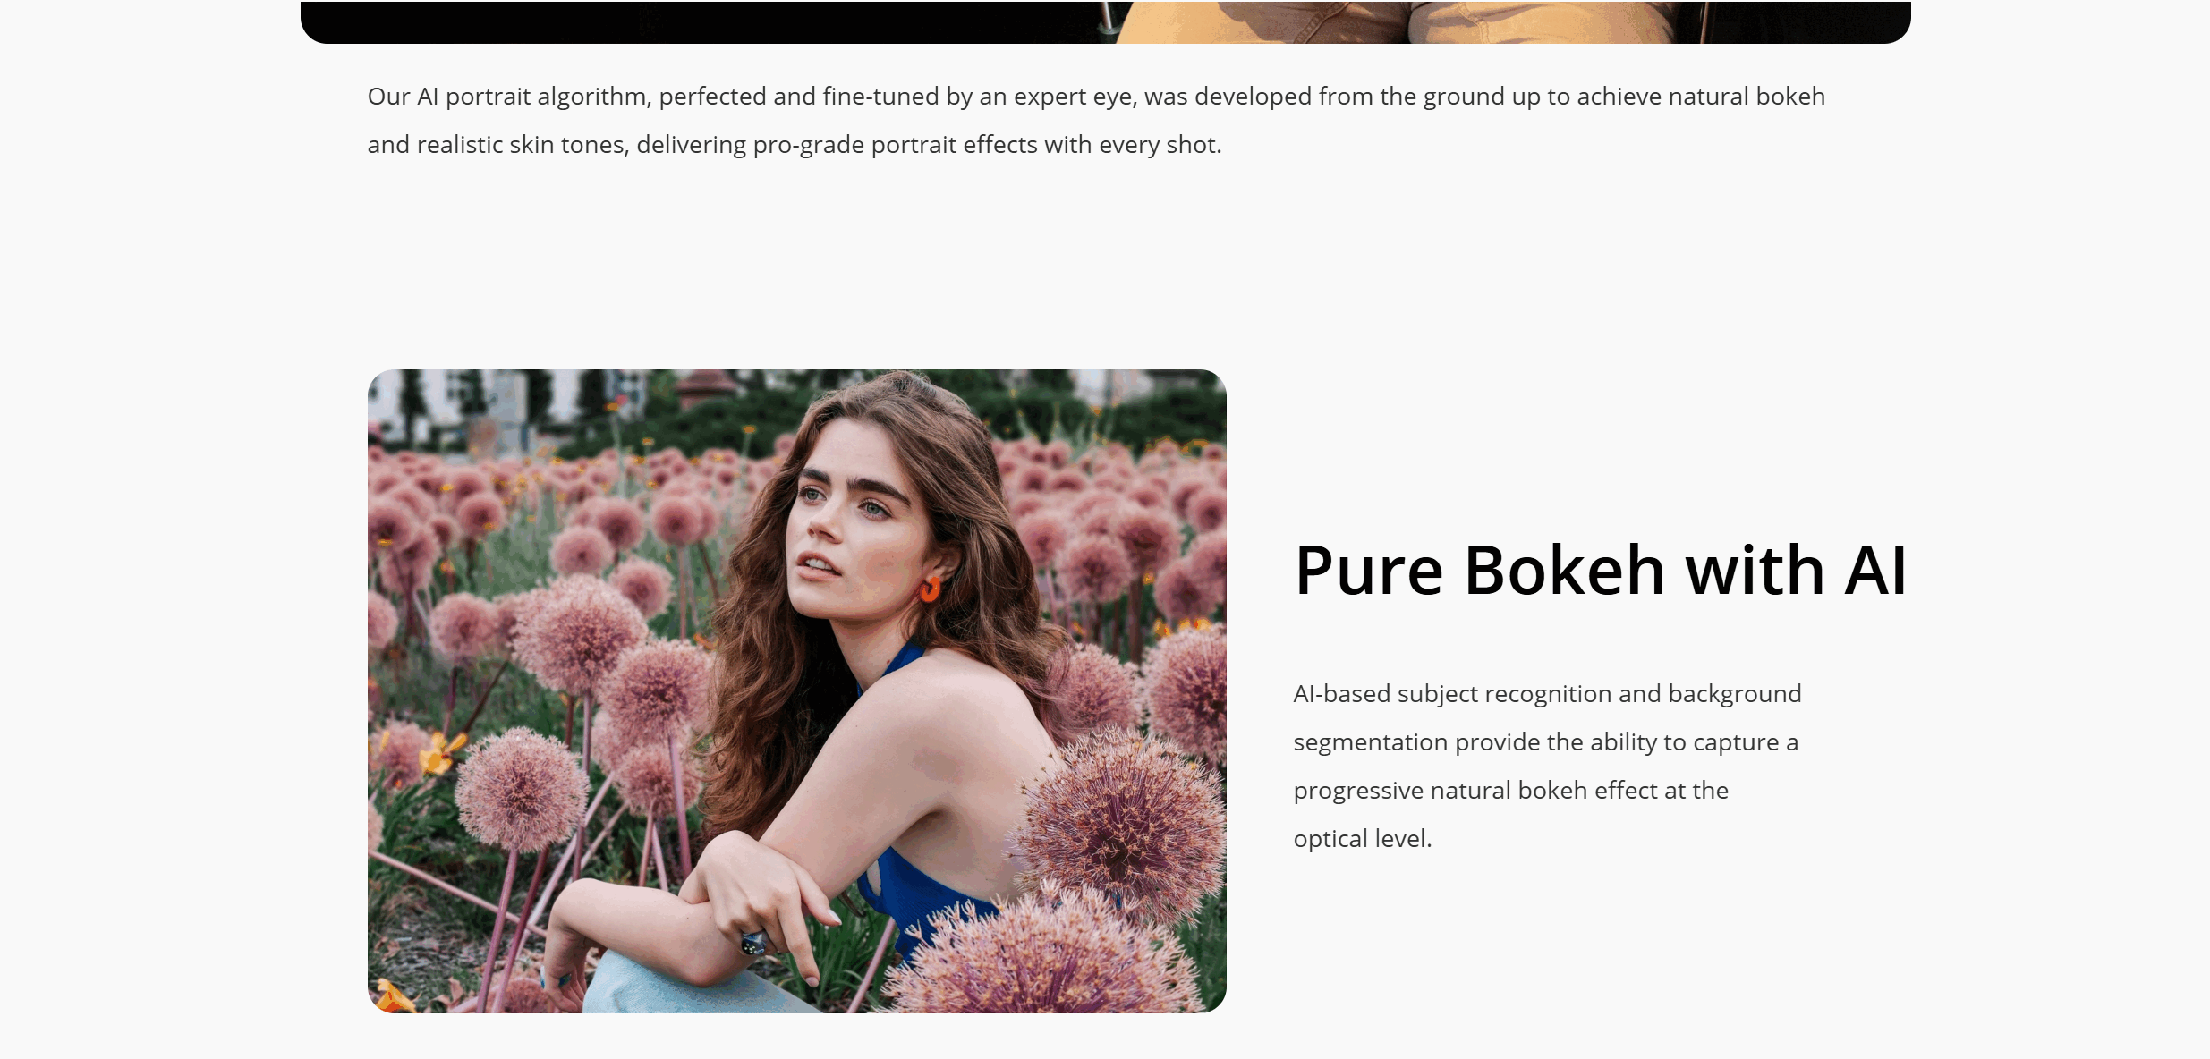2210x1059 pixels.
Task: Click the words 'optical level.' in description
Action: pos(1362,839)
